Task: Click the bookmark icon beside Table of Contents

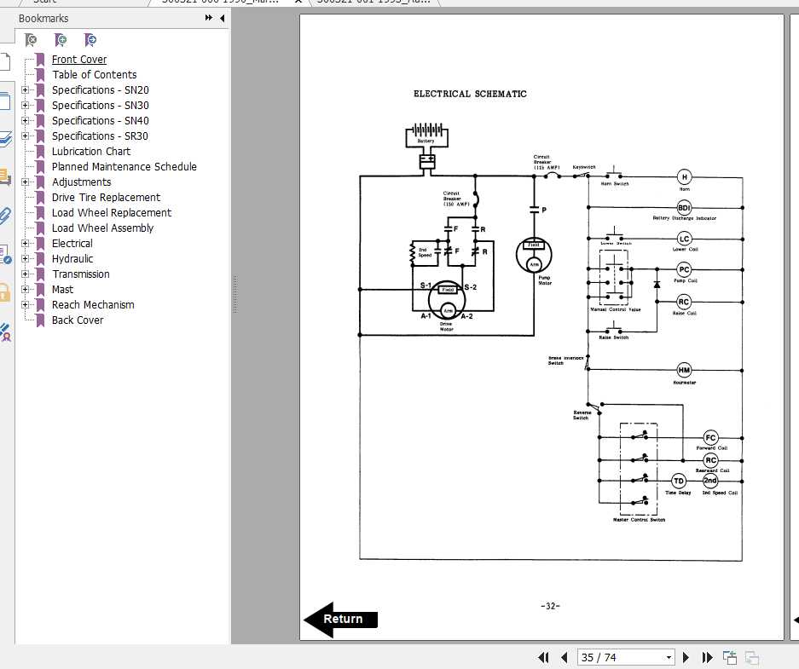Action: pyautogui.click(x=40, y=75)
